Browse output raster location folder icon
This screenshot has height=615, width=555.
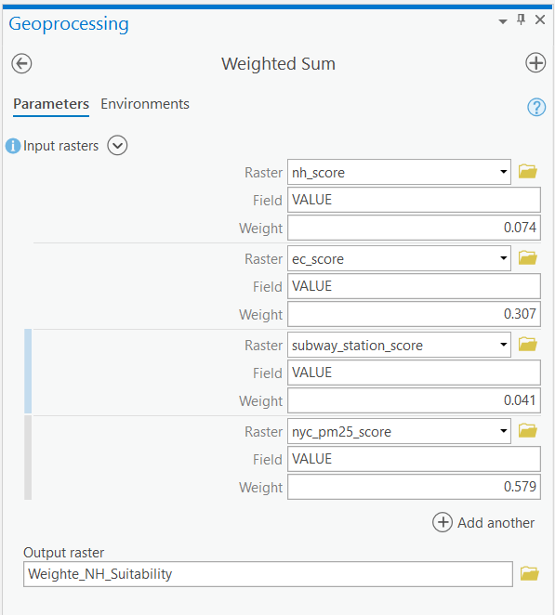tap(530, 573)
